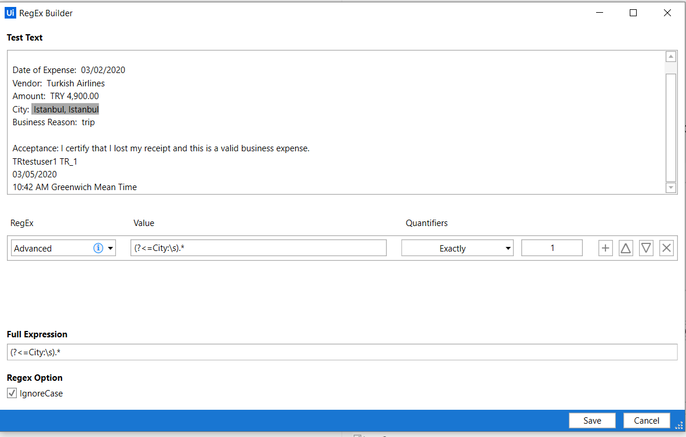The height and width of the screenshot is (437, 686).
Task: Click the 'TRtestuser1 TR_1' line
Action: pyautogui.click(x=45, y=162)
